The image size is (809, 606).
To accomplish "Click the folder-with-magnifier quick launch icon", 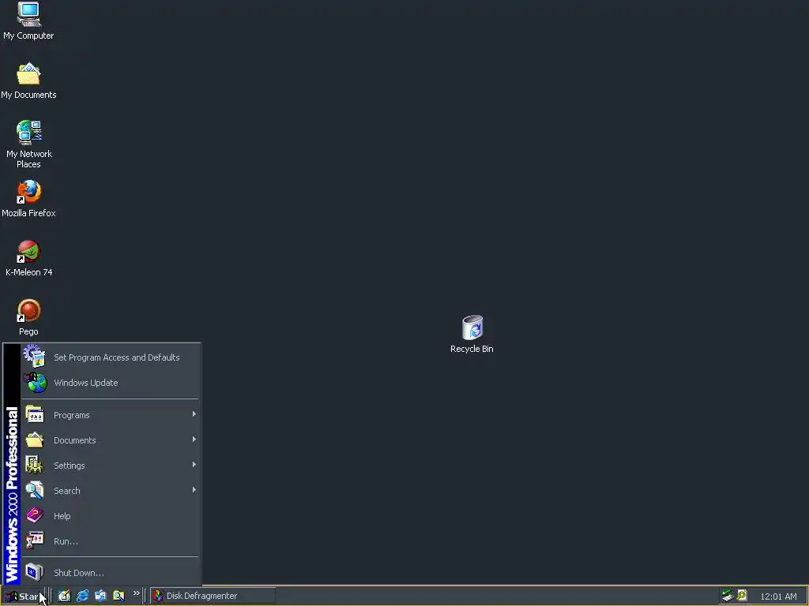I will [x=119, y=596].
